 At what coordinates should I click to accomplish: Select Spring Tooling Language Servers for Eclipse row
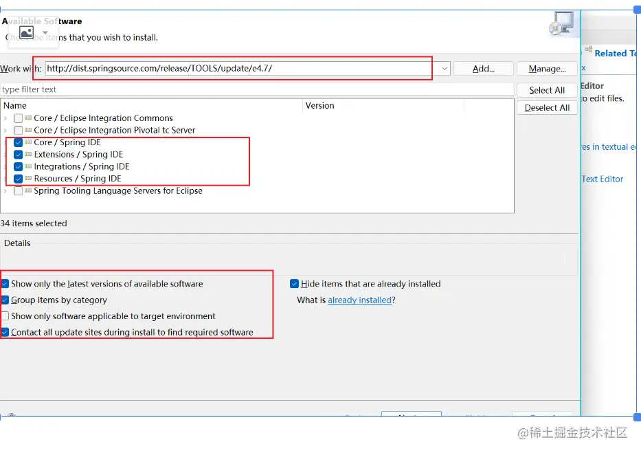118,191
